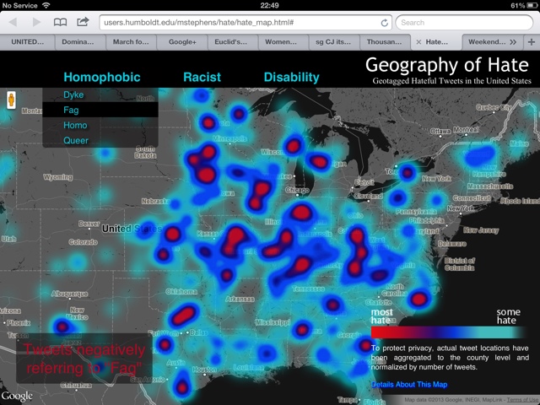This screenshot has width=540, height=405.
Task: Switch to the March fo... tab
Action: click(131, 42)
